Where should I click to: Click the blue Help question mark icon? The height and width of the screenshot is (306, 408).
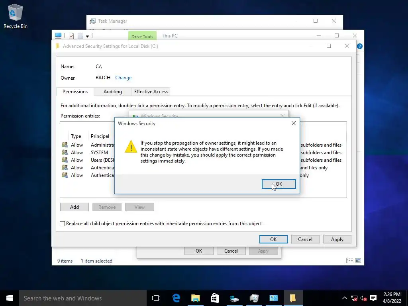pos(360,46)
